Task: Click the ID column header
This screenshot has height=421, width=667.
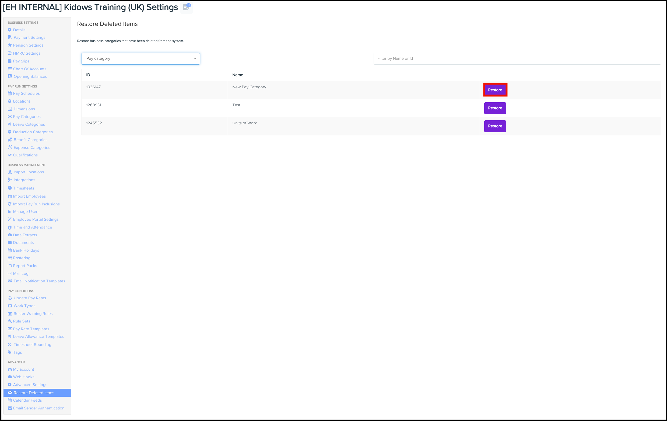Action: click(x=155, y=75)
